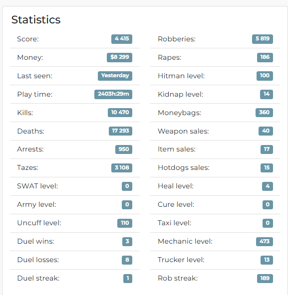Image resolution: width=288 pixels, height=295 pixels.
Task: Select the play time badge 2403h:29m
Action: (x=113, y=94)
